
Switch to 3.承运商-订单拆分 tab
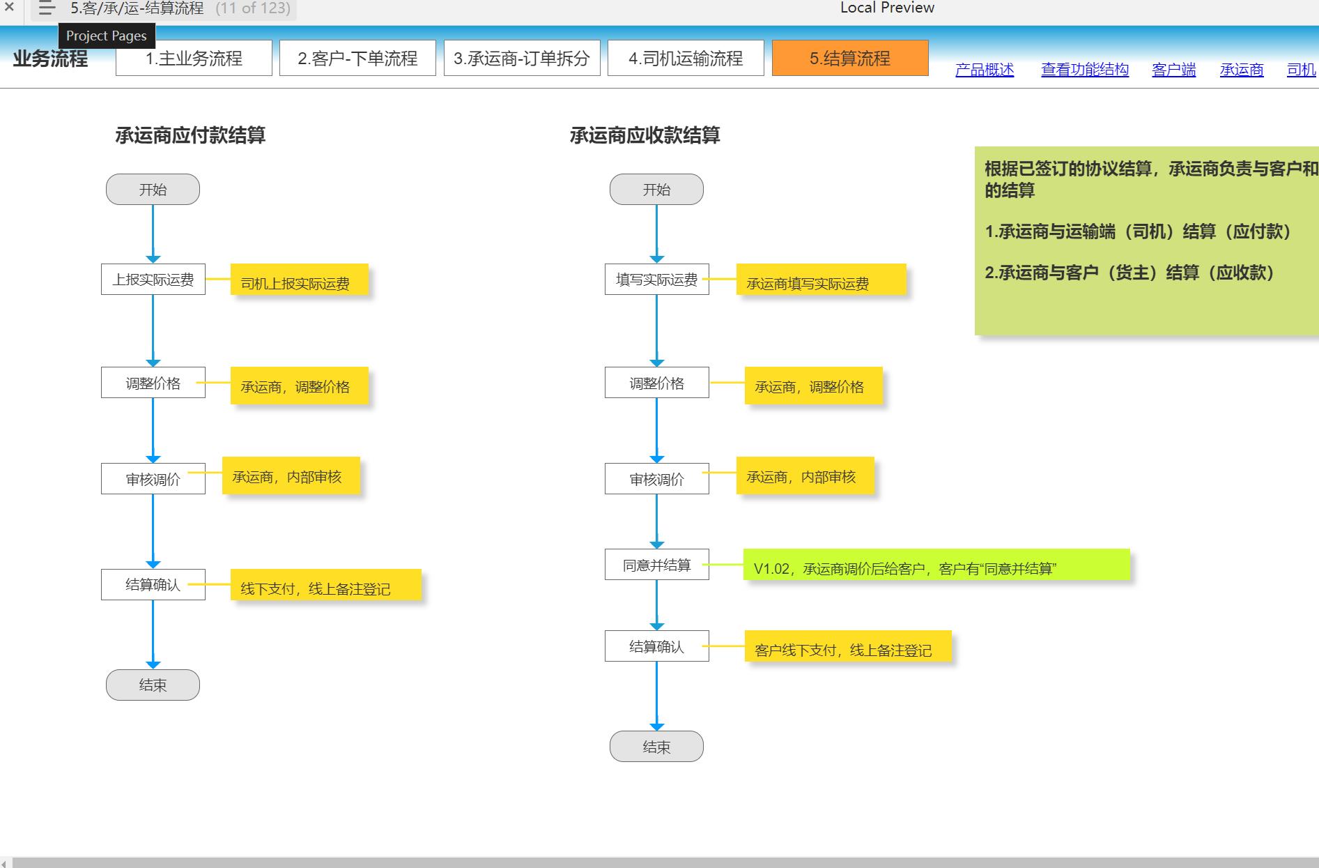(x=522, y=58)
